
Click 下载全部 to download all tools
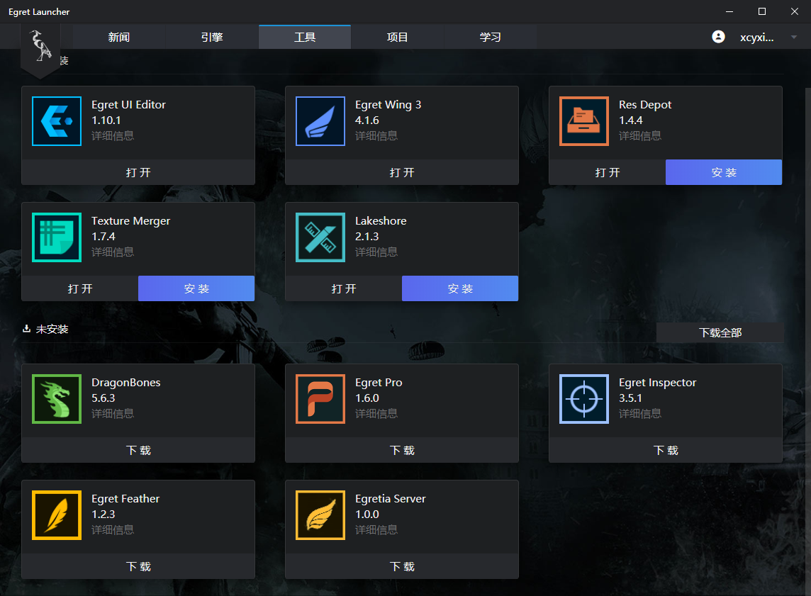coord(720,333)
